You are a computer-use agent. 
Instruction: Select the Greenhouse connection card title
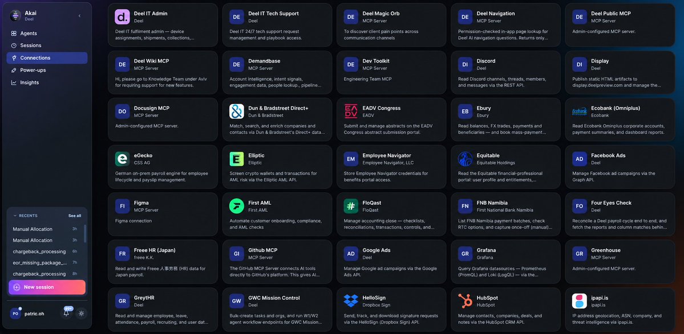605,250
